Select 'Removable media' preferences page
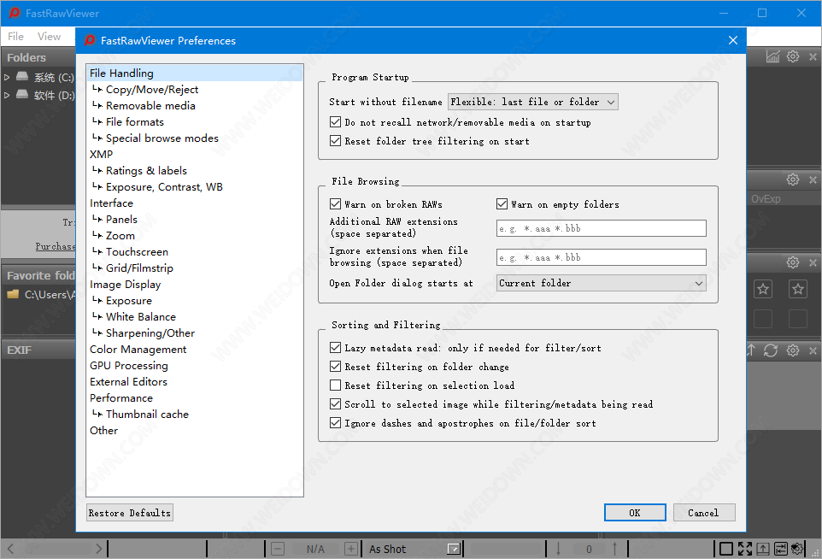 tap(150, 106)
